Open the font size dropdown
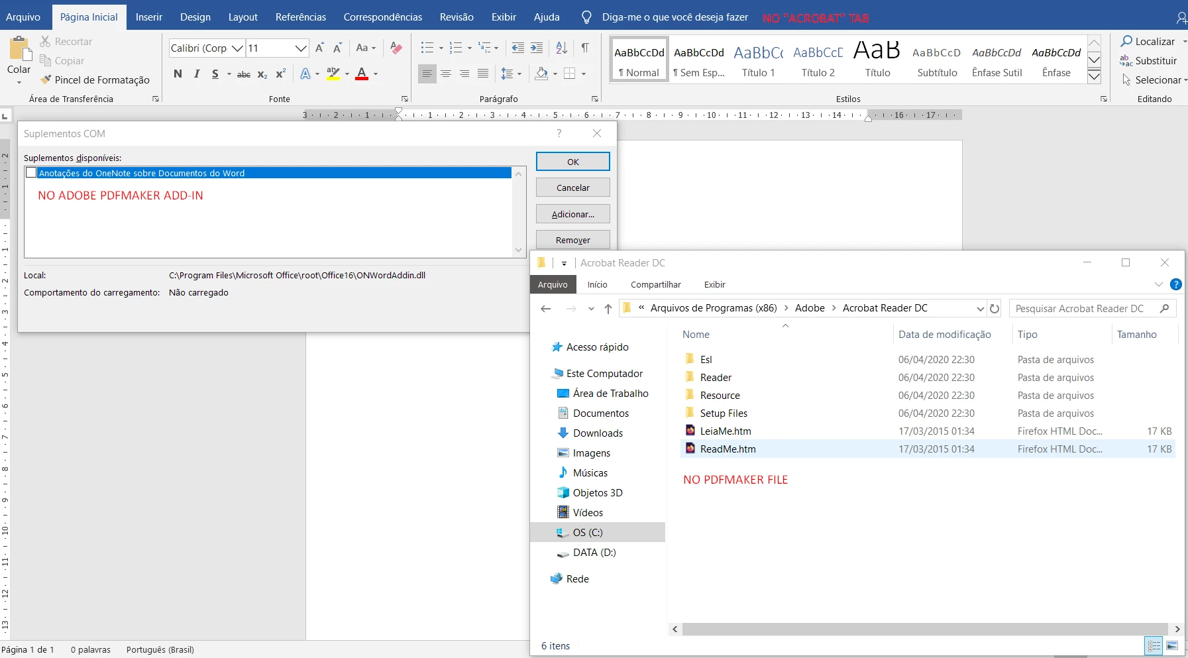The width and height of the screenshot is (1188, 658). coord(301,48)
